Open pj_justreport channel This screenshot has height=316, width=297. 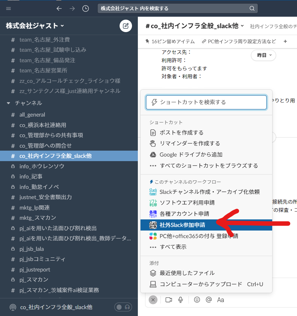click(69, 270)
